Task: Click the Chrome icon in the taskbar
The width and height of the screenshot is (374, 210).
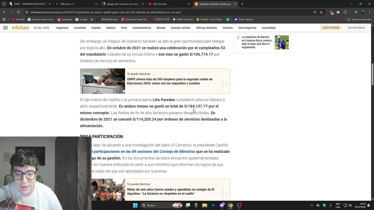Action: 230,205
